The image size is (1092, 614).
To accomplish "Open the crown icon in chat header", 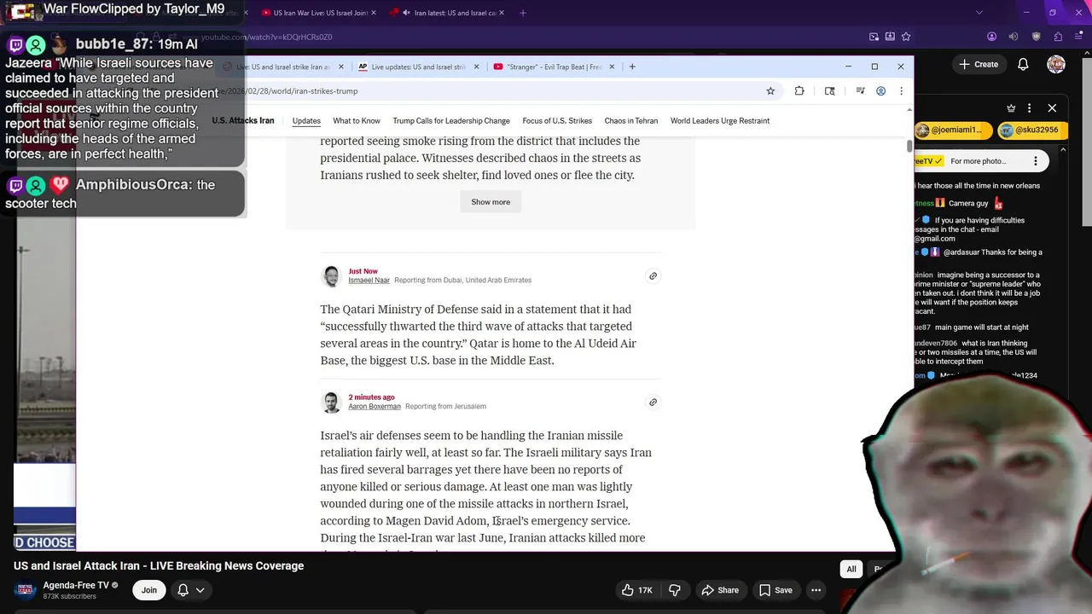I will tap(1011, 108).
